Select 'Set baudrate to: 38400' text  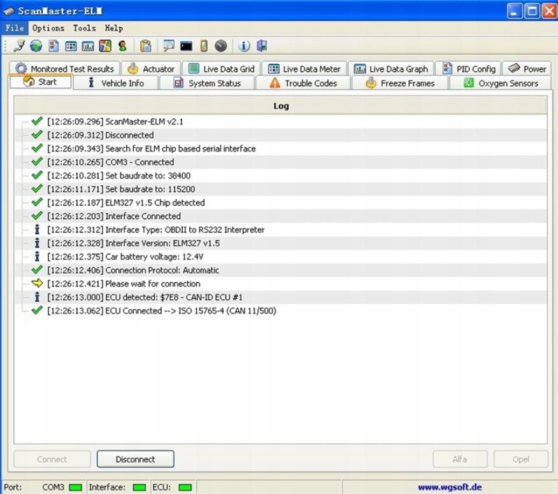tap(148, 176)
